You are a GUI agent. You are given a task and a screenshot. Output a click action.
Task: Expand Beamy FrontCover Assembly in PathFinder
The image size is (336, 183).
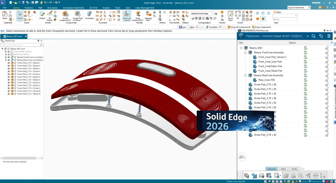click(6, 57)
